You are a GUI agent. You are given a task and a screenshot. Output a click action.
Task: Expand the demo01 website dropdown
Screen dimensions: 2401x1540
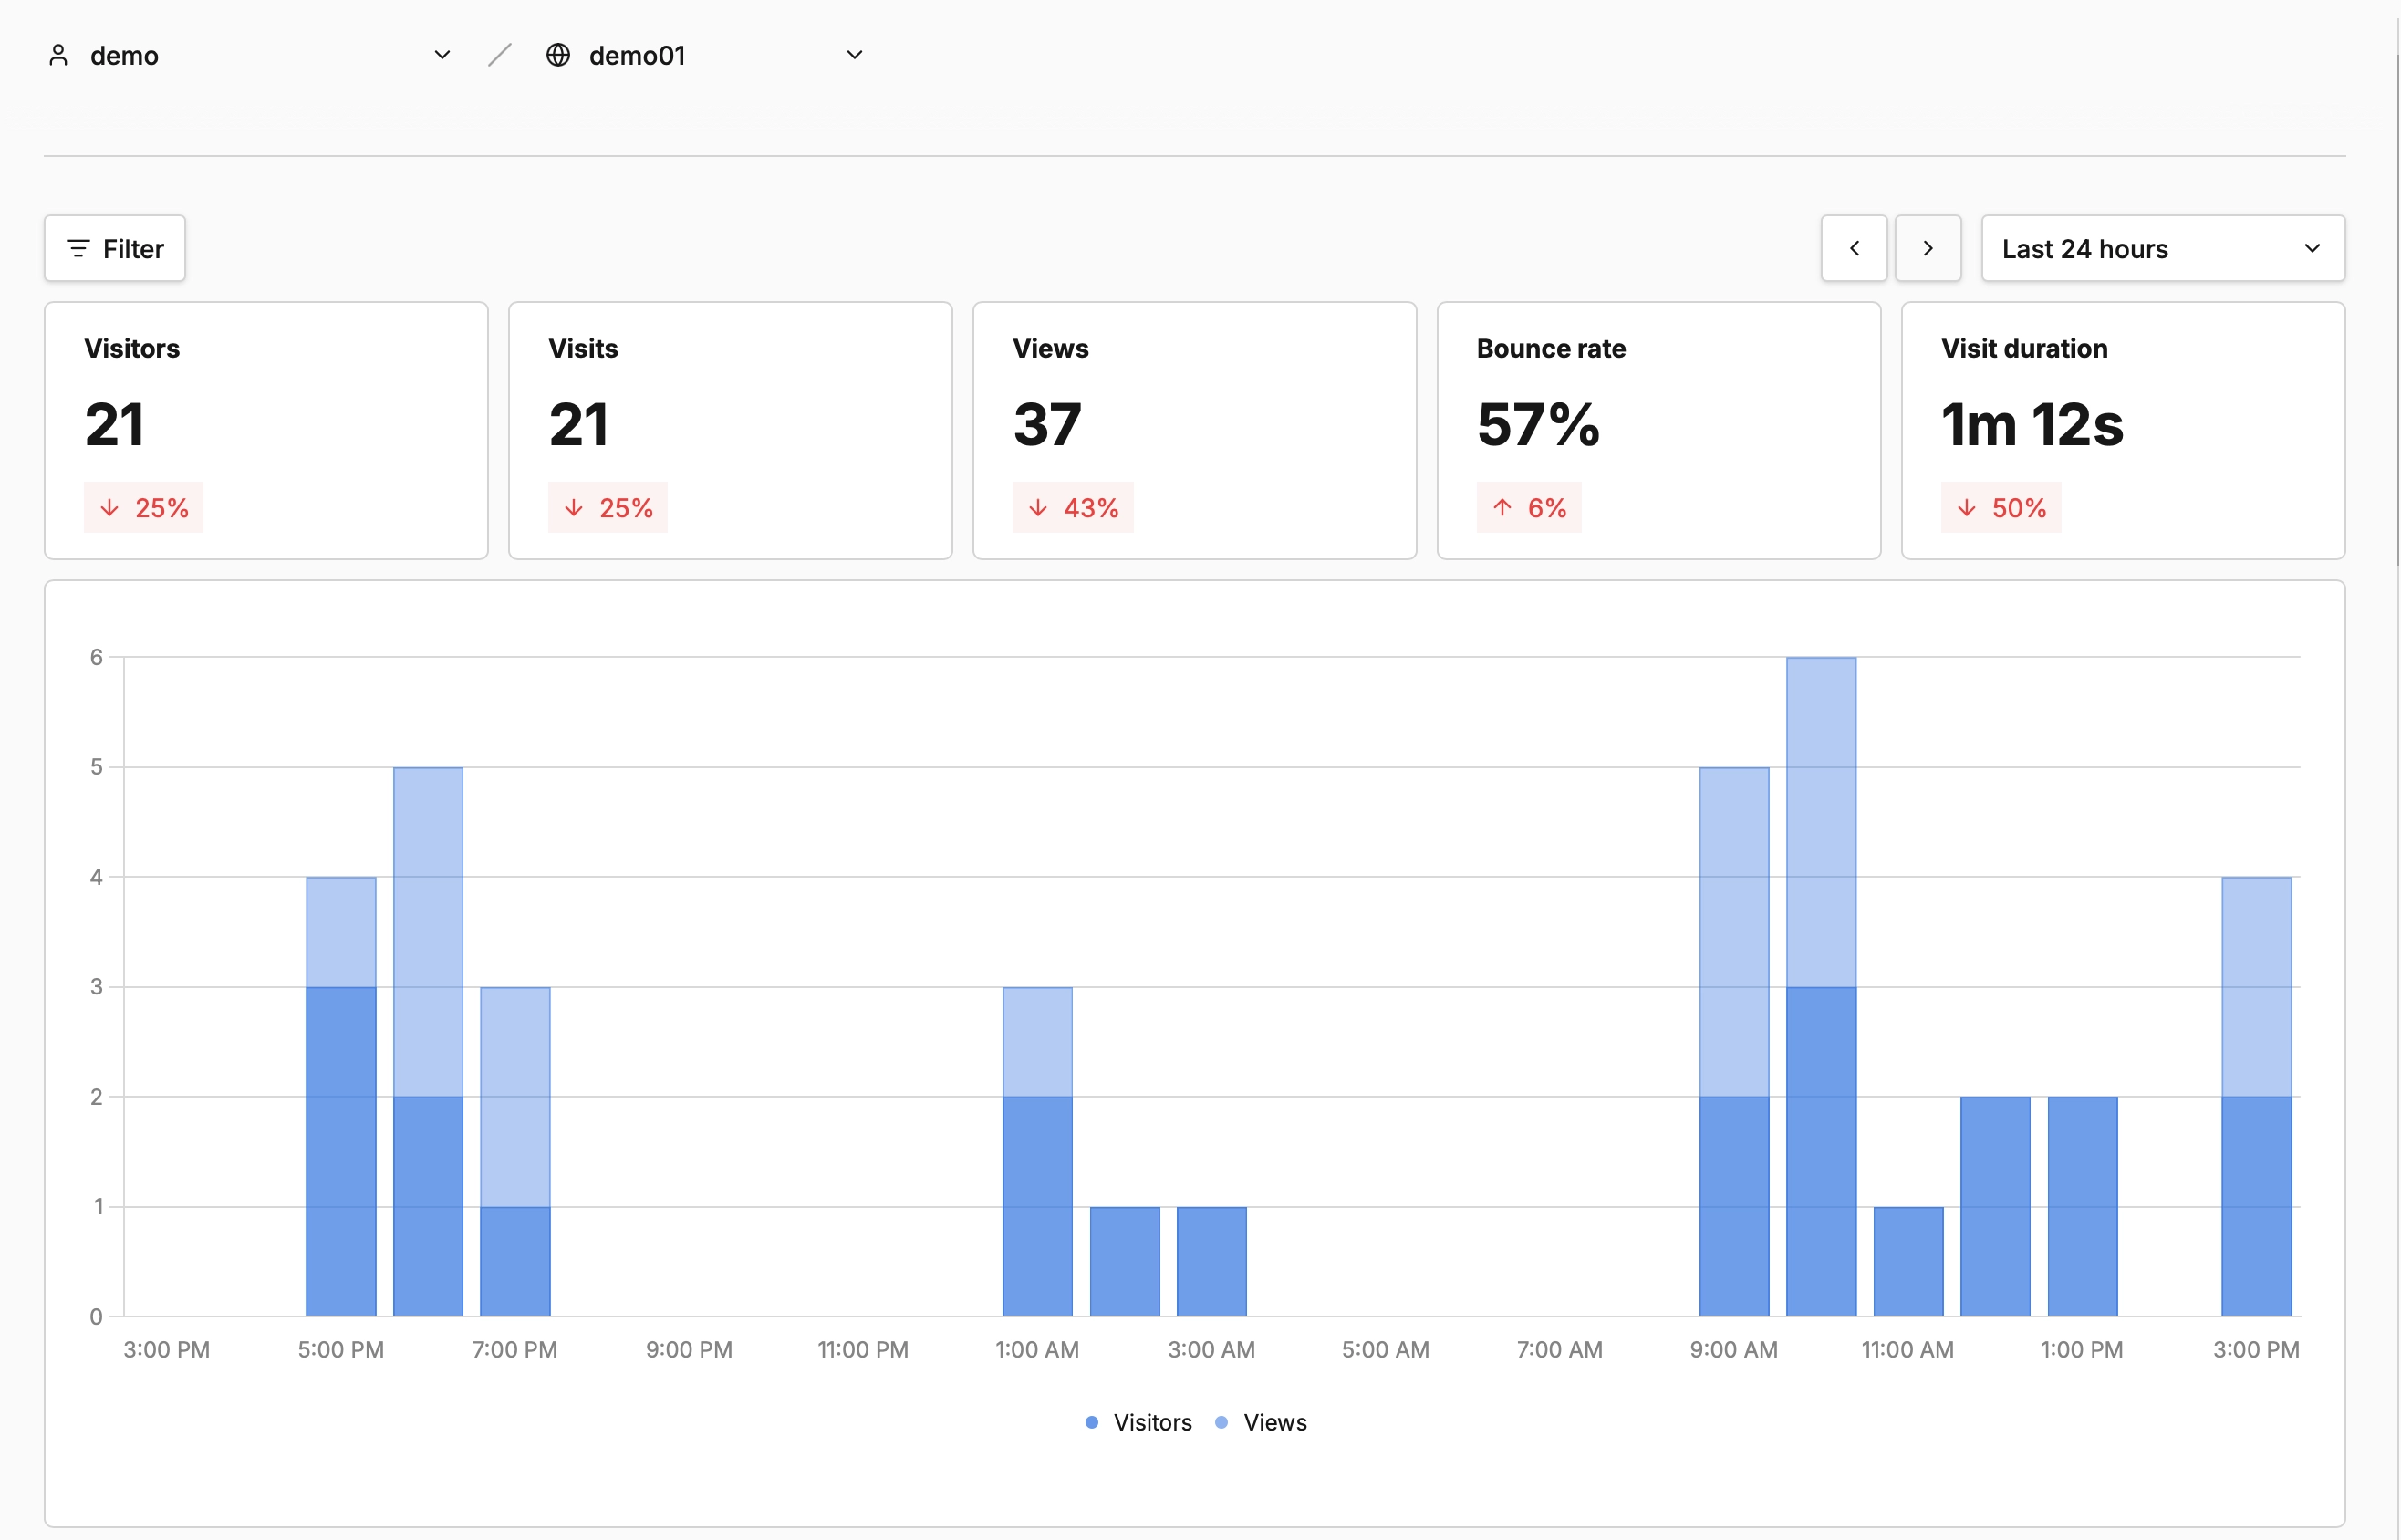855,55
